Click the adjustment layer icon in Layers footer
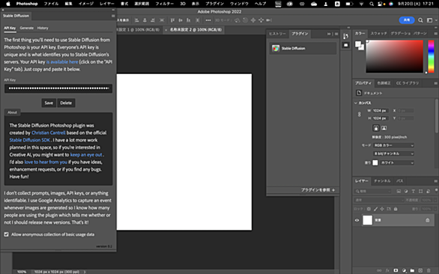This screenshot has width=439, height=274. click(404, 270)
